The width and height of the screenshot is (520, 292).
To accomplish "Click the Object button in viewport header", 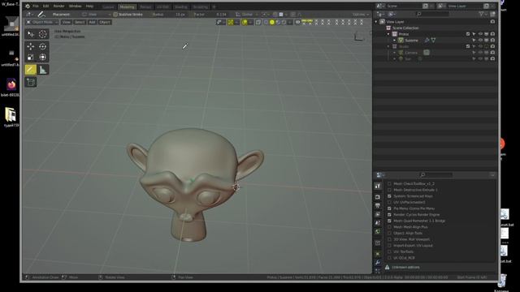I will (105, 22).
